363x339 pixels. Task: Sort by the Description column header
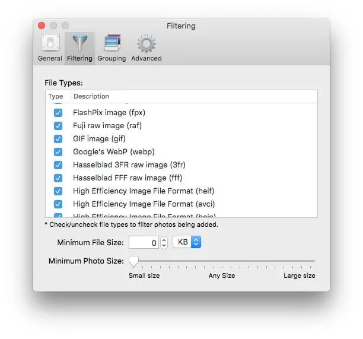pyautogui.click(x=91, y=96)
